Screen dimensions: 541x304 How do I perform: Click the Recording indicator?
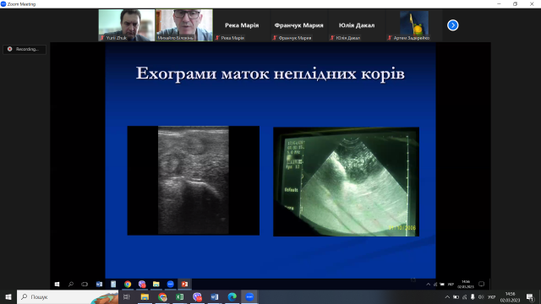(x=25, y=49)
